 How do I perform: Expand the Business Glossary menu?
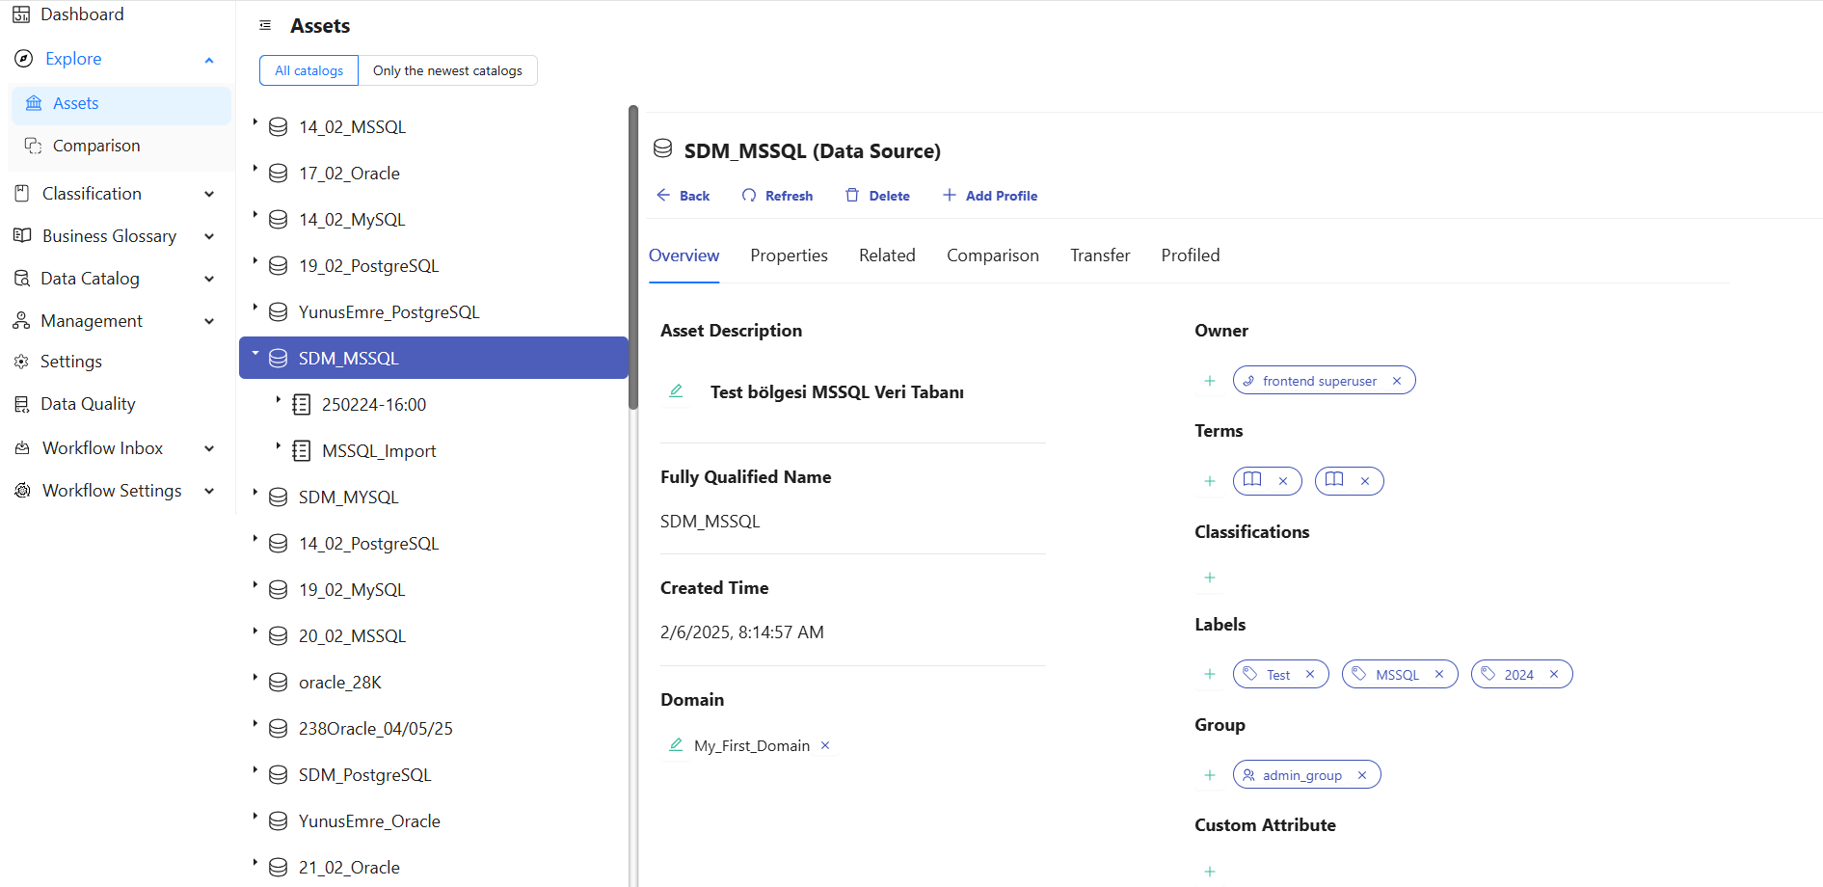(209, 236)
